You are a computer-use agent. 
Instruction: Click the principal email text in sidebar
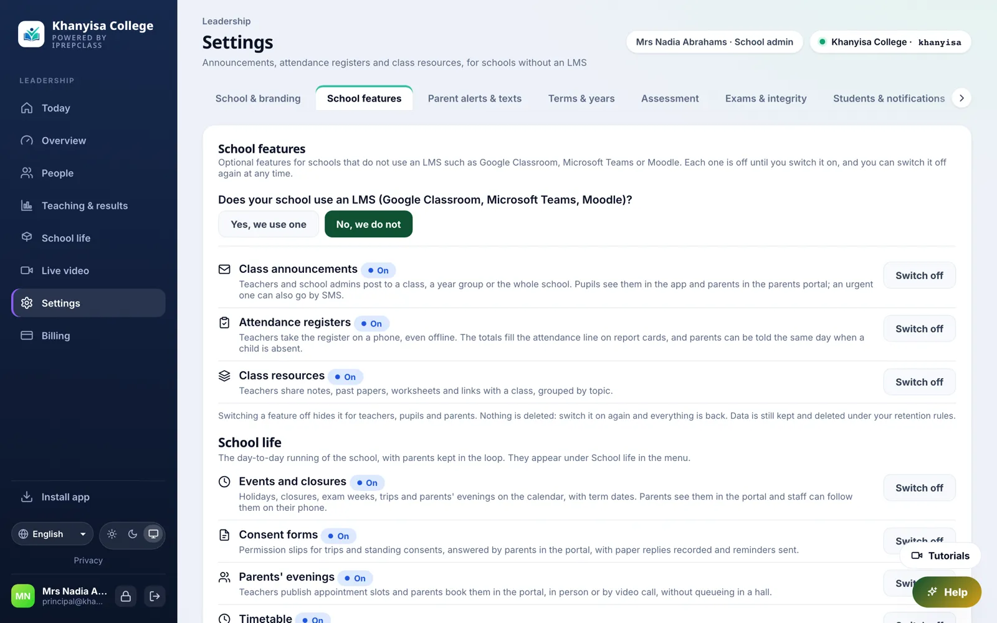point(72,602)
